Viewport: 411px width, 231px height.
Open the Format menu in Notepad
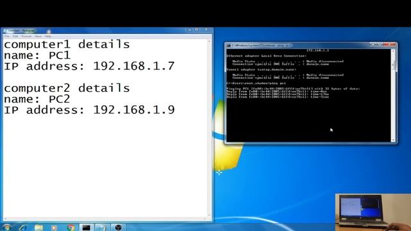(x=26, y=36)
